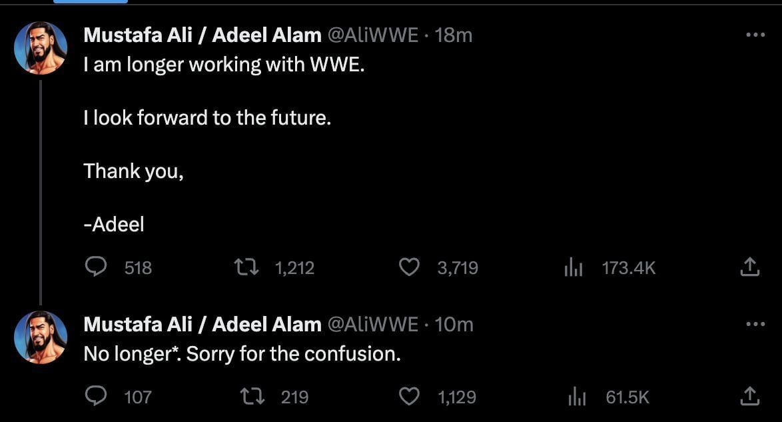Open avatar on the second tweet
Image resolution: width=782 pixels, height=422 pixels.
tap(41, 337)
